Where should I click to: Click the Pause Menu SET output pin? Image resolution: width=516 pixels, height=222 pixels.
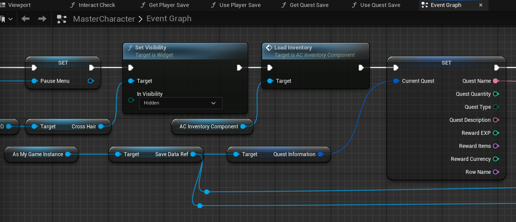point(91,81)
